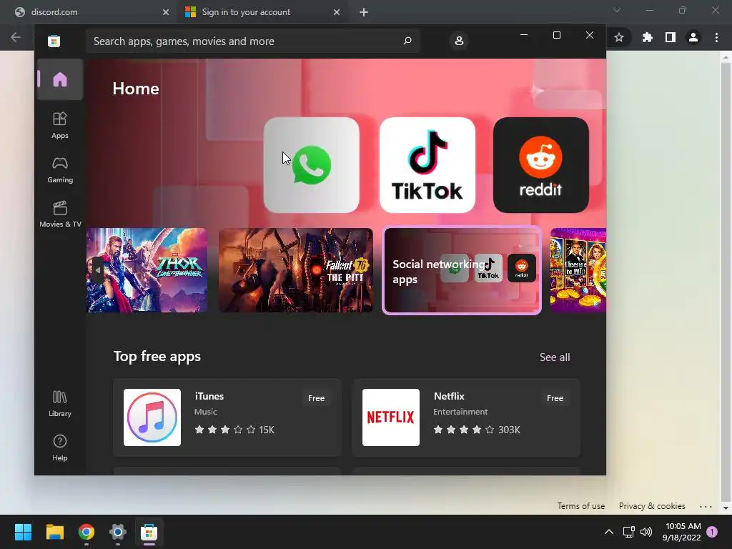Click Microsoft Store taskbar icon
732x549 pixels.
[149, 532]
